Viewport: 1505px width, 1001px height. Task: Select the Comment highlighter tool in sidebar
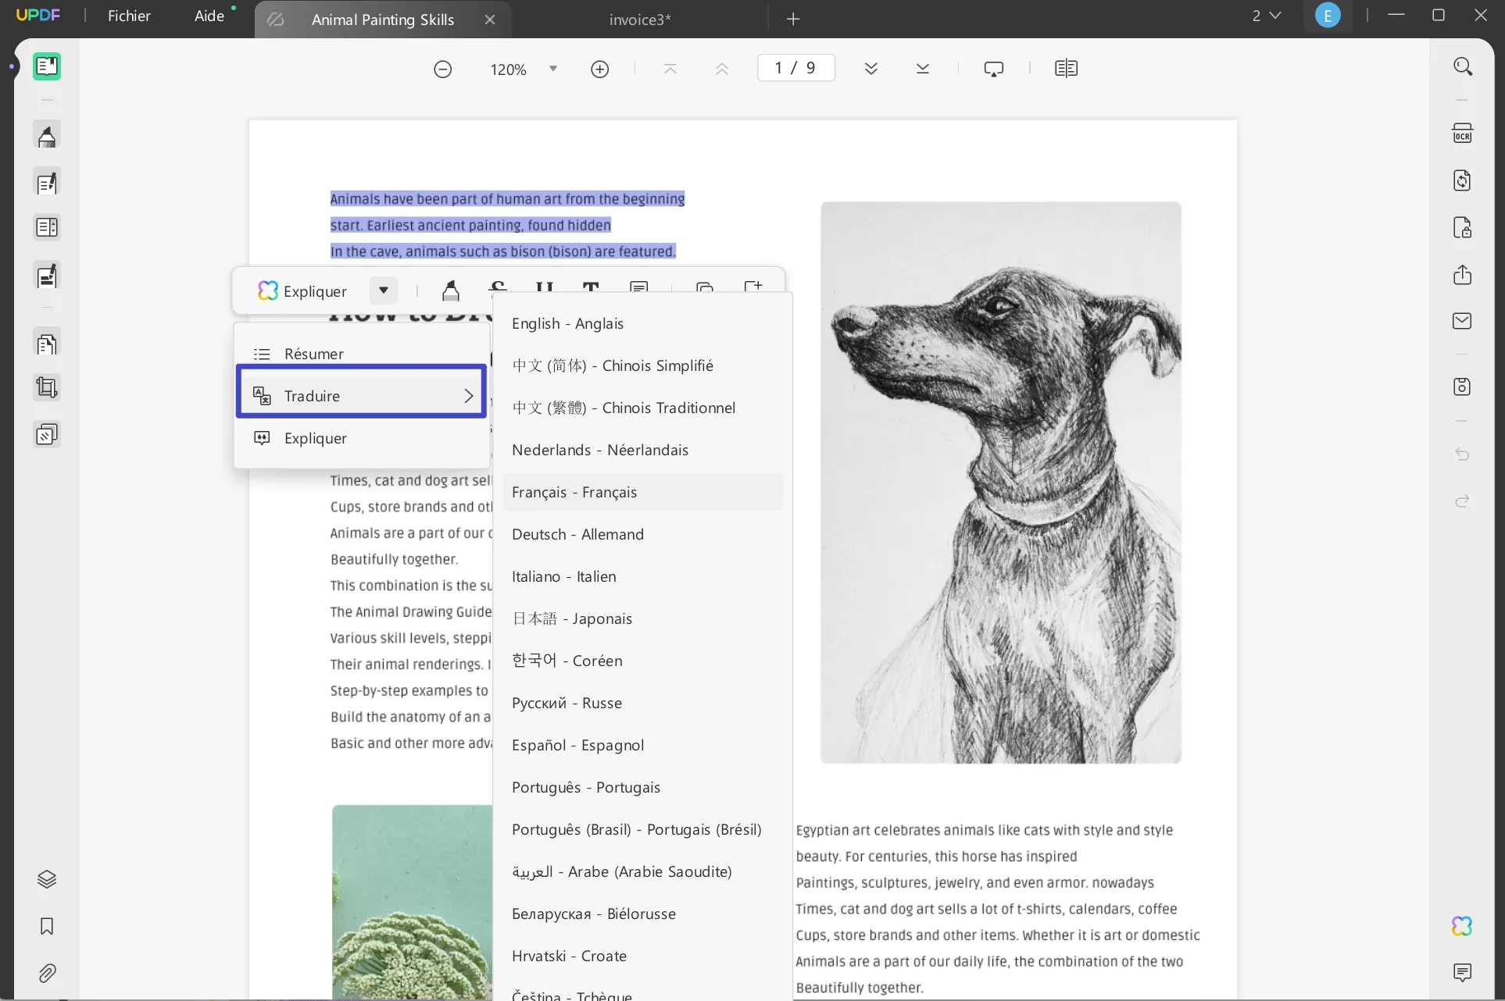47,136
